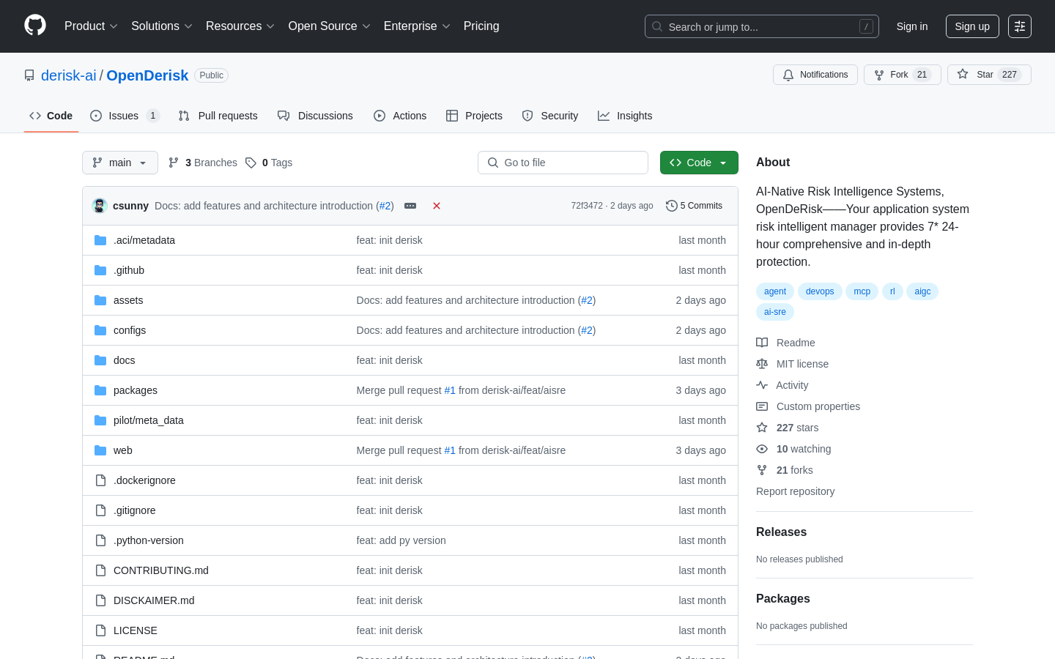
Task: Select the mcp topic tag
Action: coord(862,291)
